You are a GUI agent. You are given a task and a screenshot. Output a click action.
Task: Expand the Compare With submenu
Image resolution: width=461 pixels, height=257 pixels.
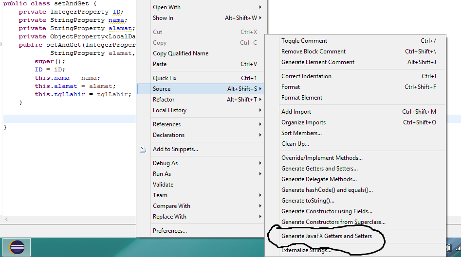point(202,206)
